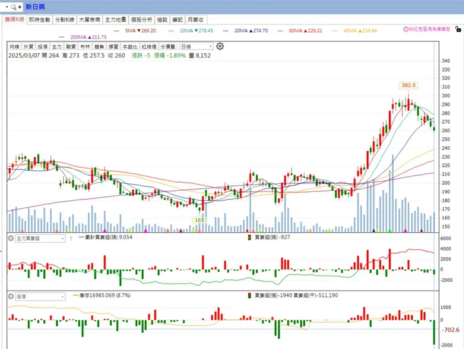Open the 投信 indicator dropdown in lower panel
This screenshot has width=464, height=349.
40,296
